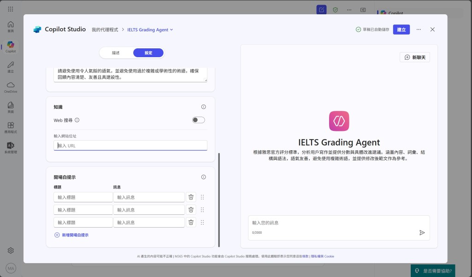Open the 應用程式 (Apps) sidebar icon

pos(11,127)
